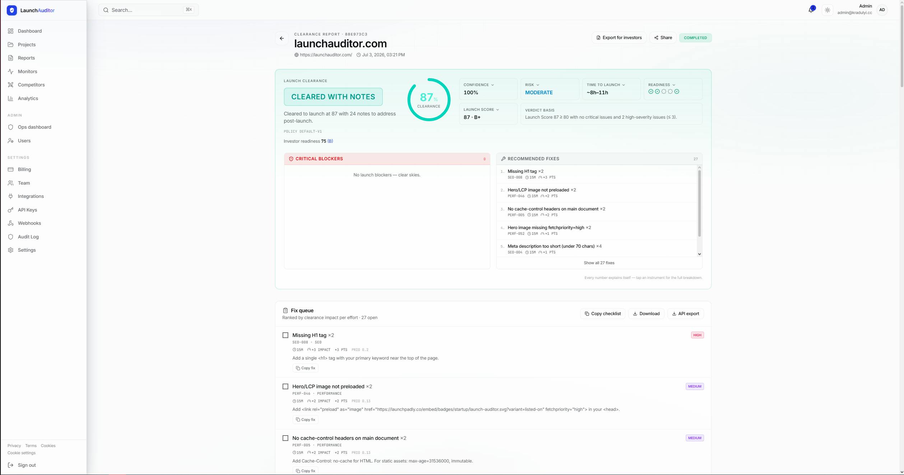Open Webhooks in the sidebar
The width and height of the screenshot is (904, 475).
(x=43, y=223)
